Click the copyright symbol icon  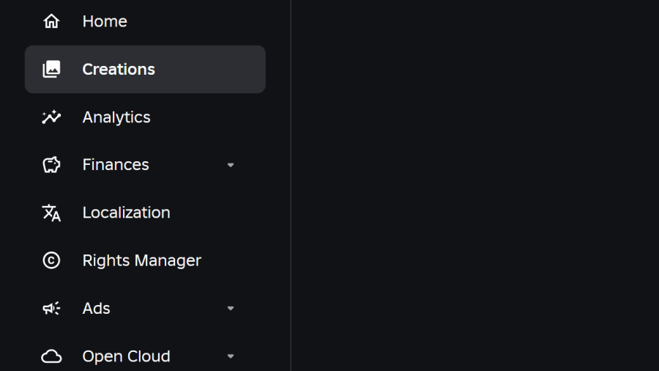[51, 260]
